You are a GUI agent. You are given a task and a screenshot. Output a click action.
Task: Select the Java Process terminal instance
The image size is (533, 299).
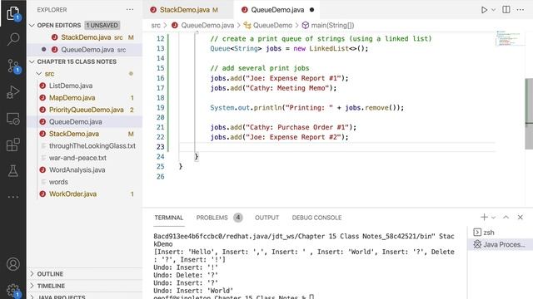500,244
